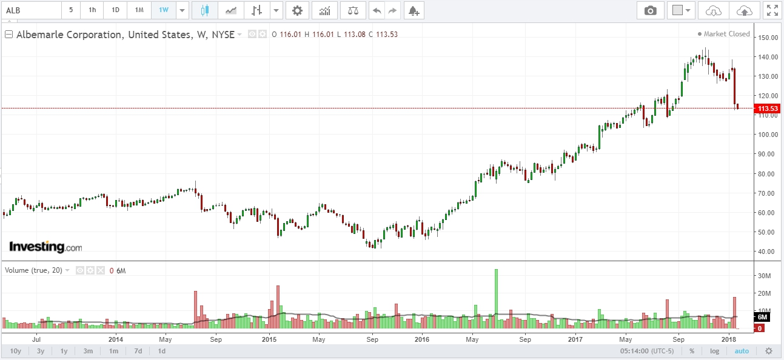Open dropdown beside Albemarle Corporation title
Screen dimensions: 784x360
240,35
